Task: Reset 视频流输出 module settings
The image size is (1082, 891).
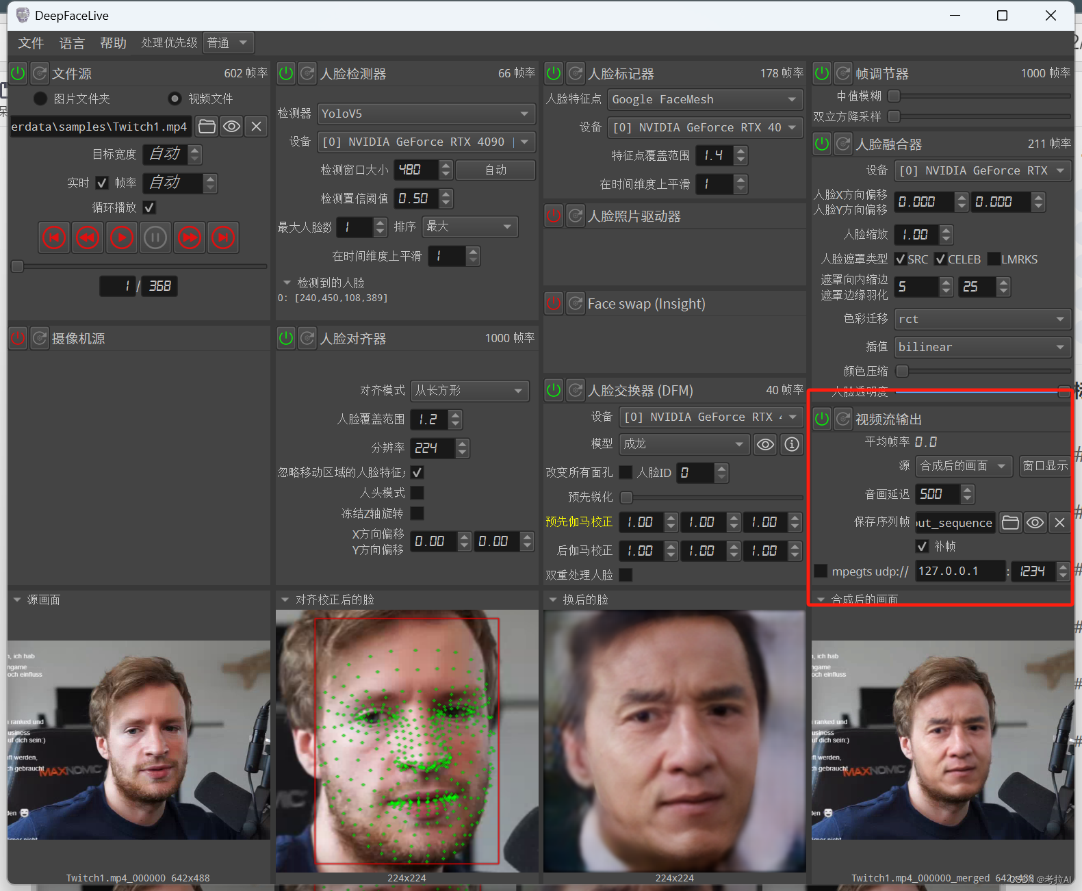Action: (844, 419)
